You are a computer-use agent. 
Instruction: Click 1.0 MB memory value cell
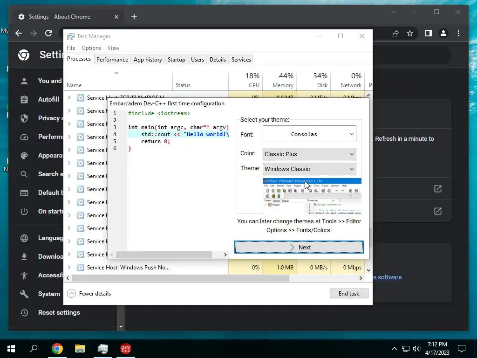[x=279, y=268]
